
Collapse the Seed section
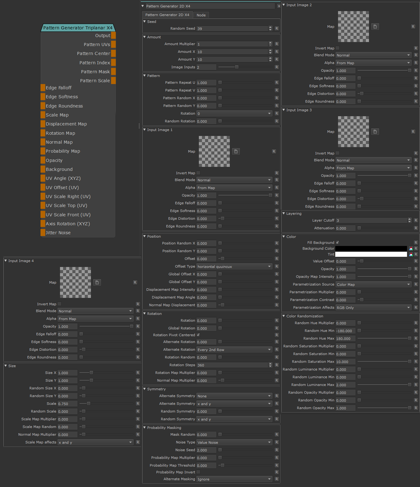[x=144, y=22]
